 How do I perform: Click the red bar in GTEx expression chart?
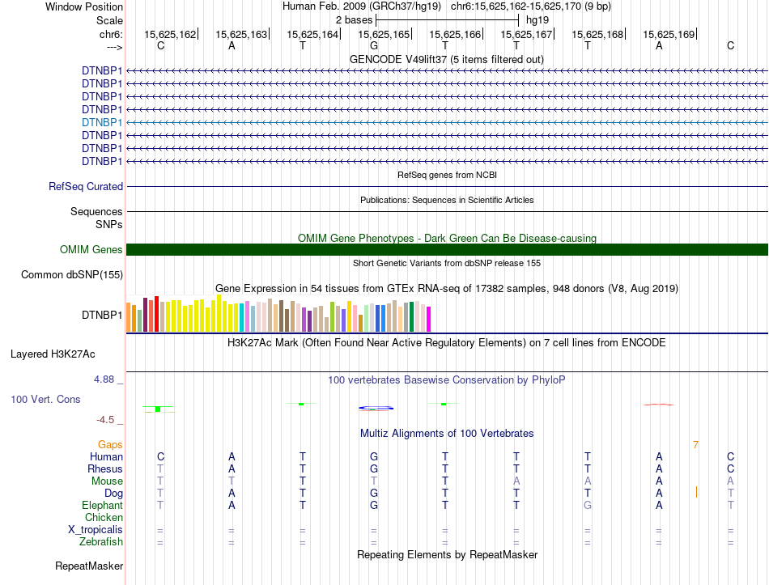click(156, 314)
